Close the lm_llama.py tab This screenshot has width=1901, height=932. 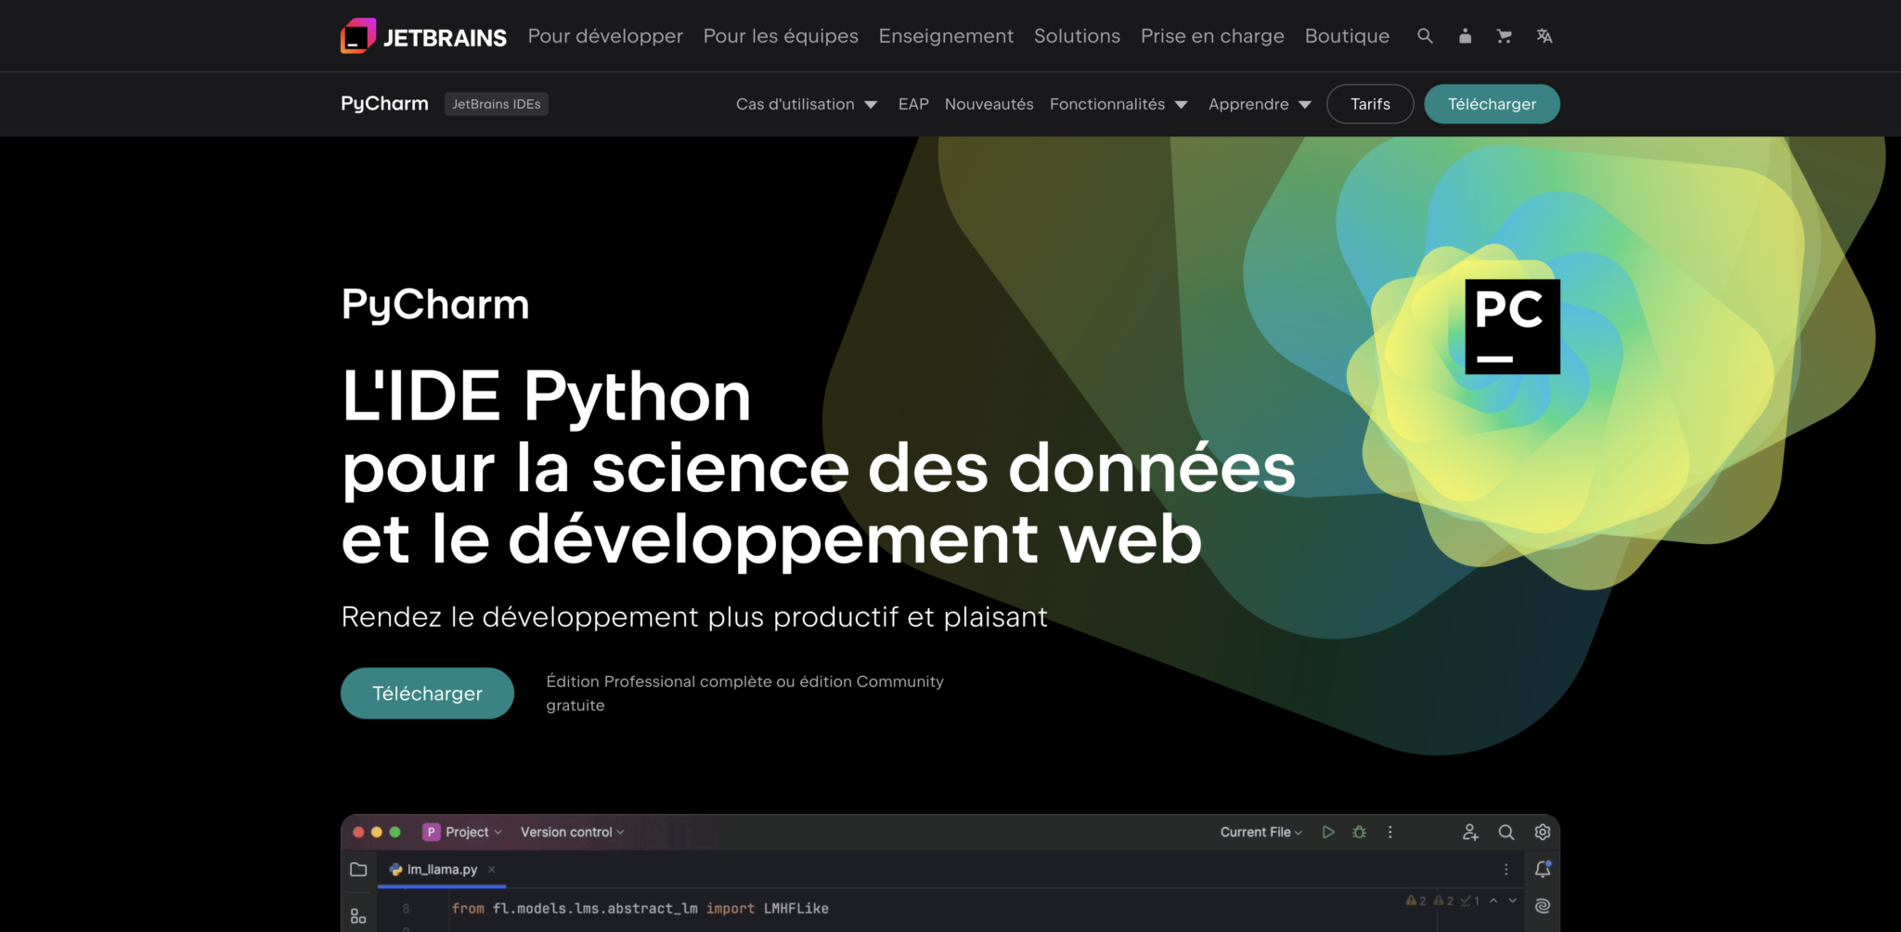[x=491, y=869]
